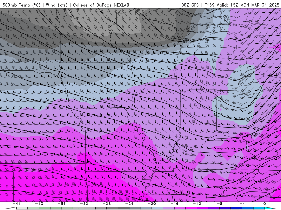Click the '-40' colorbar tick label
This screenshot has width=281, height=210.
[x=39, y=204]
